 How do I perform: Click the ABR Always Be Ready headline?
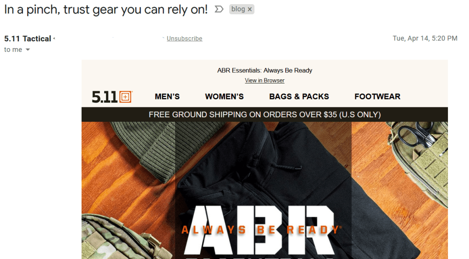261,229
